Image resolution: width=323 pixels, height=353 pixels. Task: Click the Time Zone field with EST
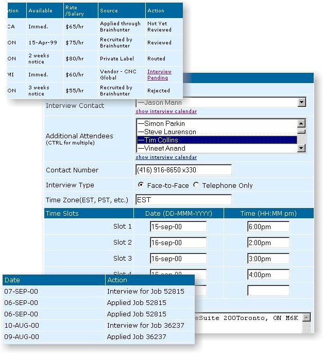[183, 200]
